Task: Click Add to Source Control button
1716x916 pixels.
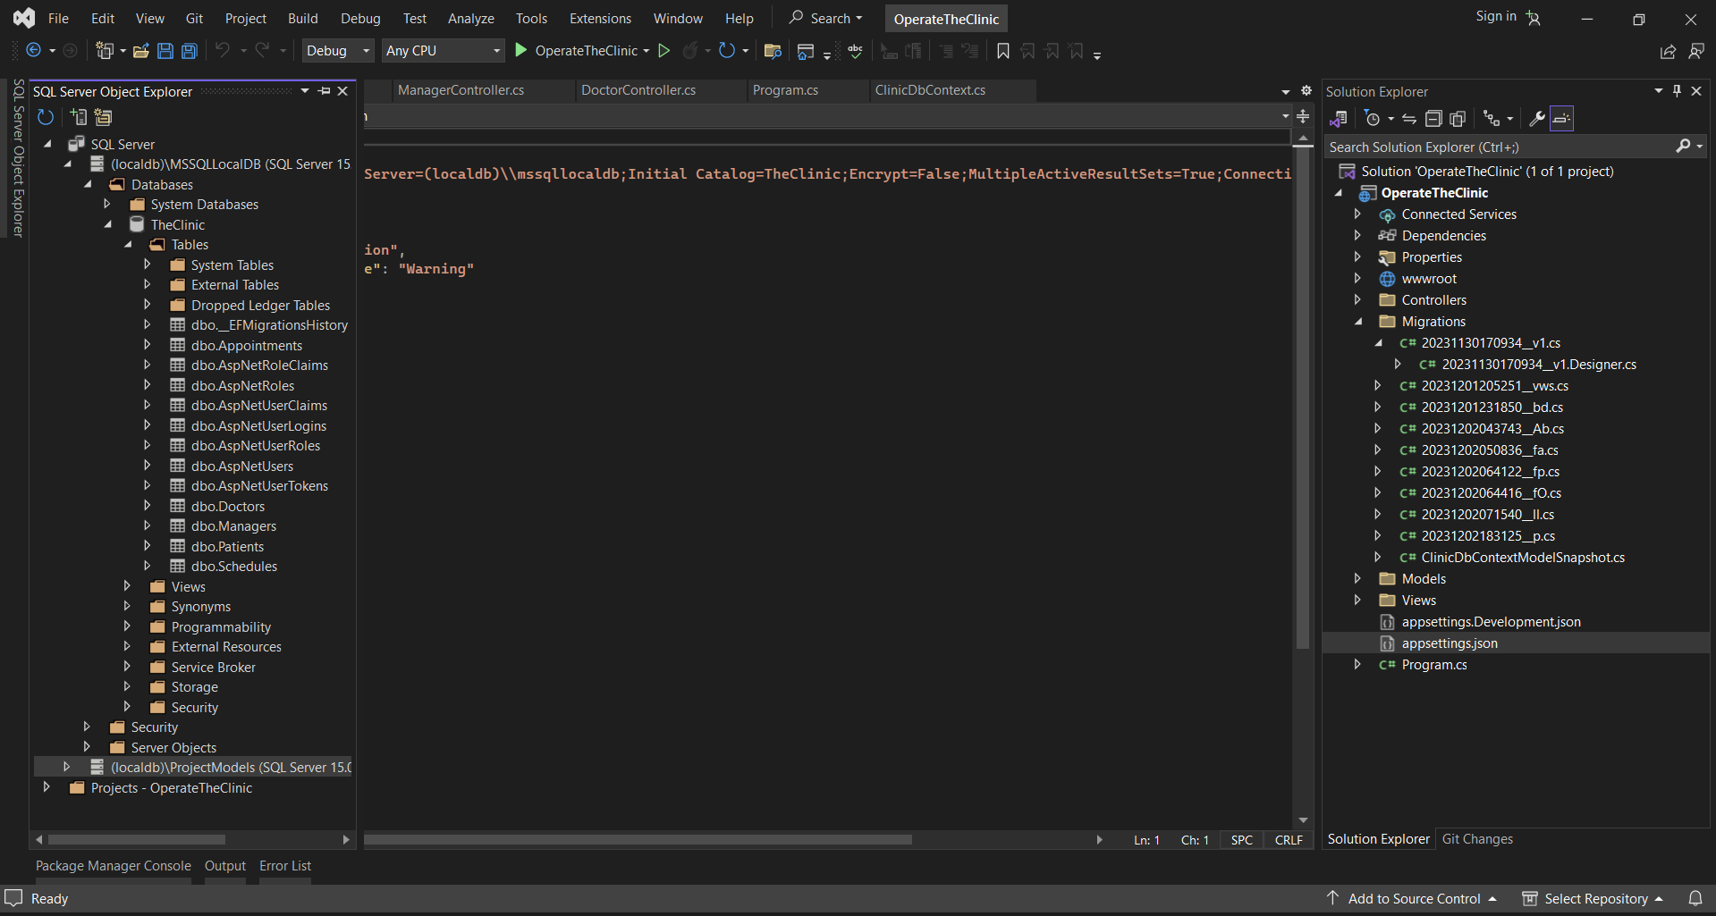Action: point(1413,898)
